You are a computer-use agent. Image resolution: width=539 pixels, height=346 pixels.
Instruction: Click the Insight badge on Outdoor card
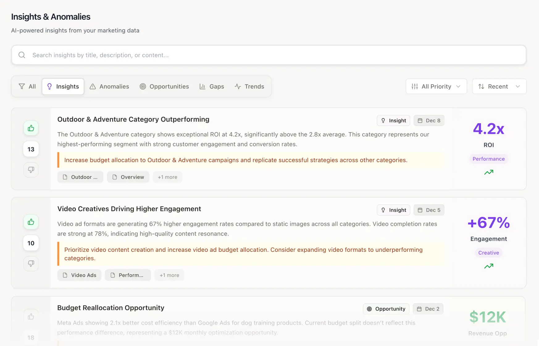(393, 120)
